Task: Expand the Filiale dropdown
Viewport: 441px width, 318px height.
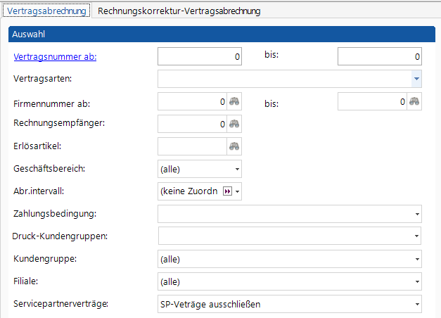Action: click(417, 281)
